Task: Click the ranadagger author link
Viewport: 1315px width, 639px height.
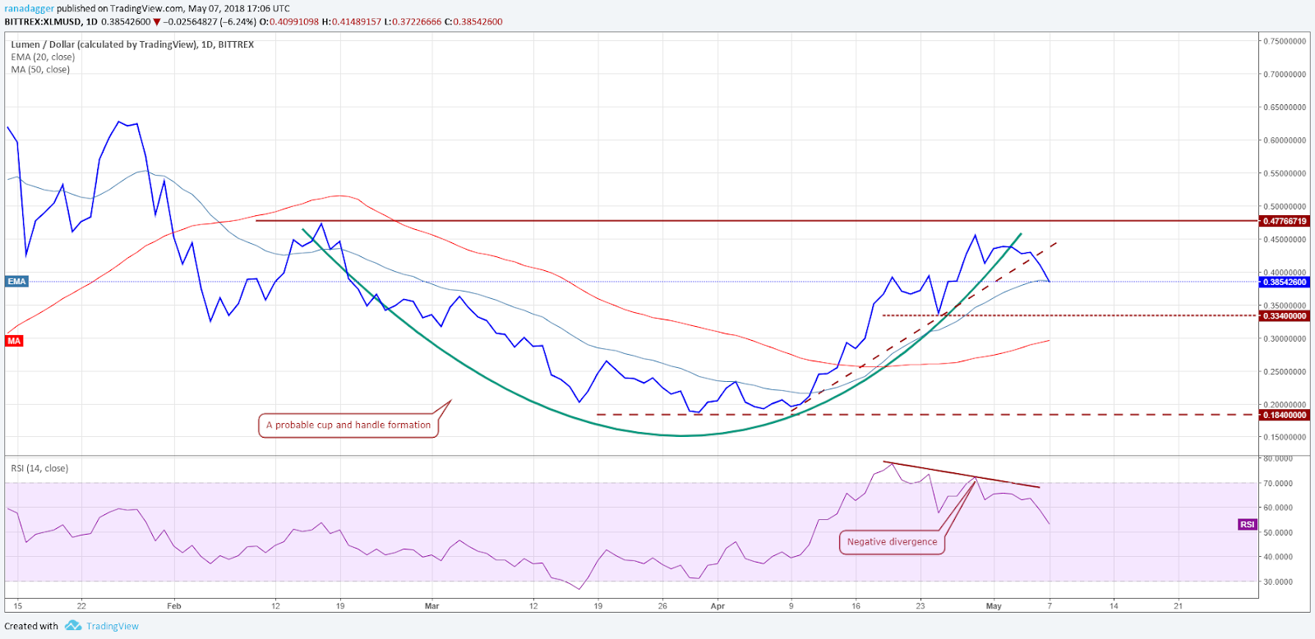Action: tap(29, 8)
